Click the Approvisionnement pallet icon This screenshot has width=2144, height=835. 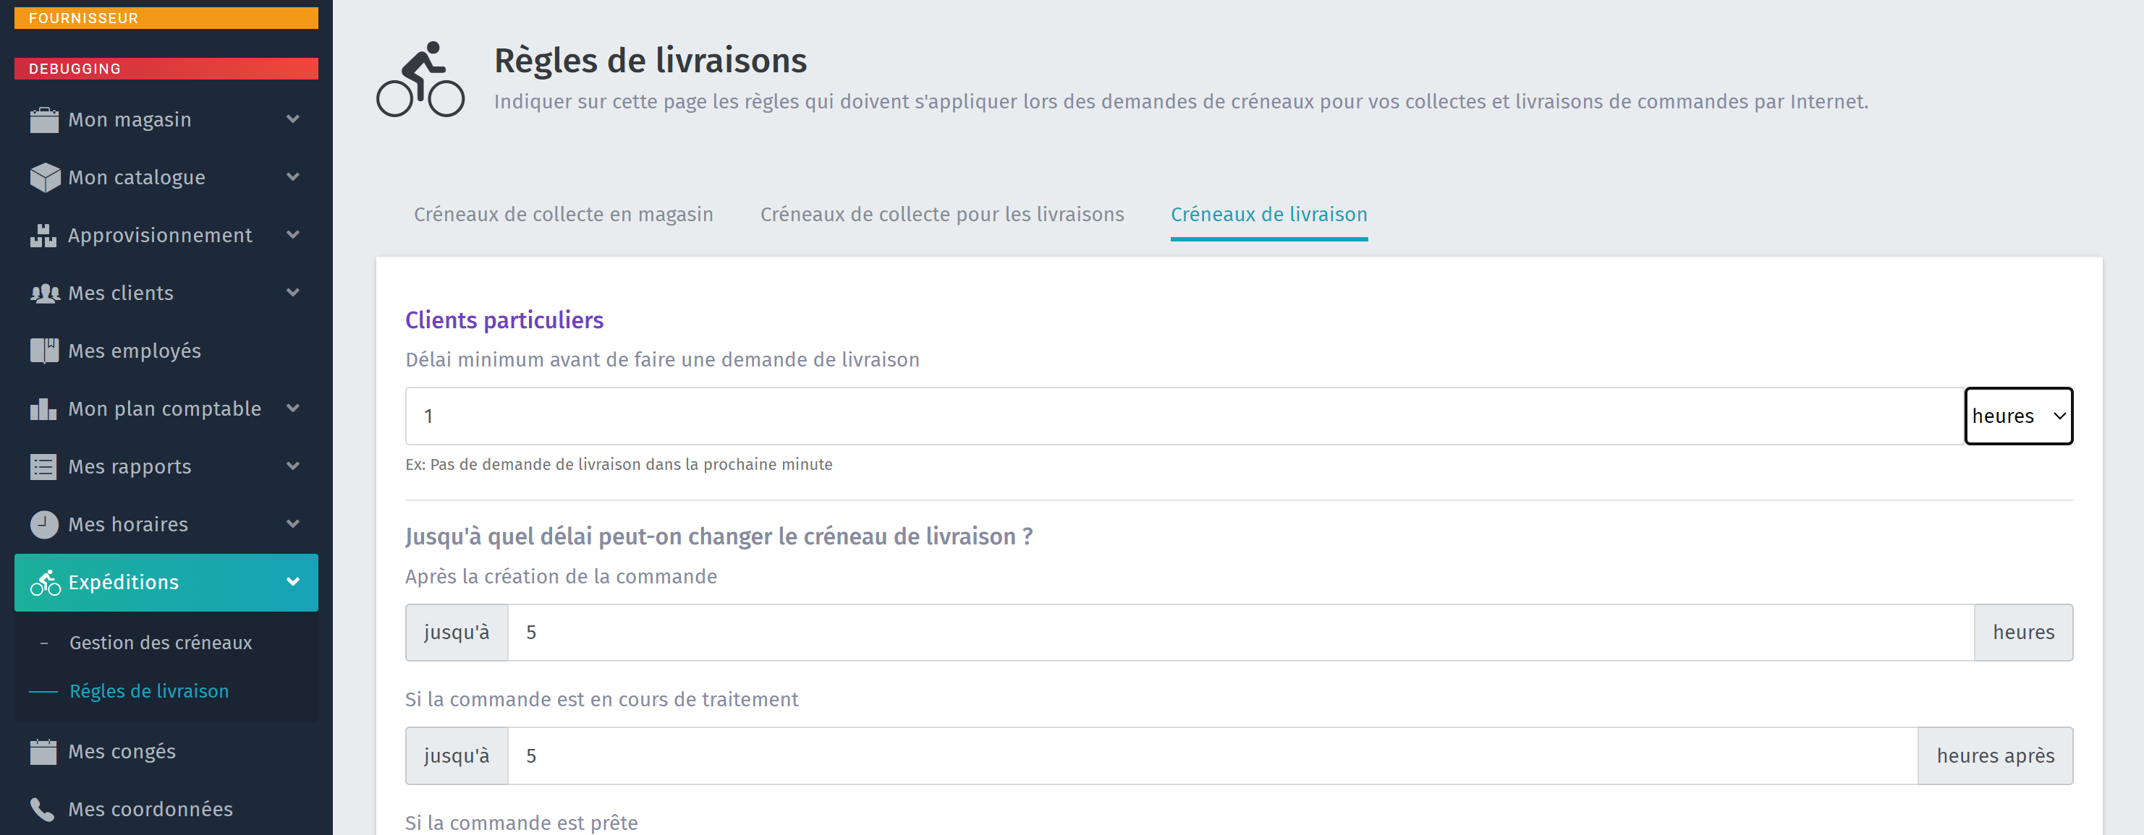pyautogui.click(x=44, y=236)
